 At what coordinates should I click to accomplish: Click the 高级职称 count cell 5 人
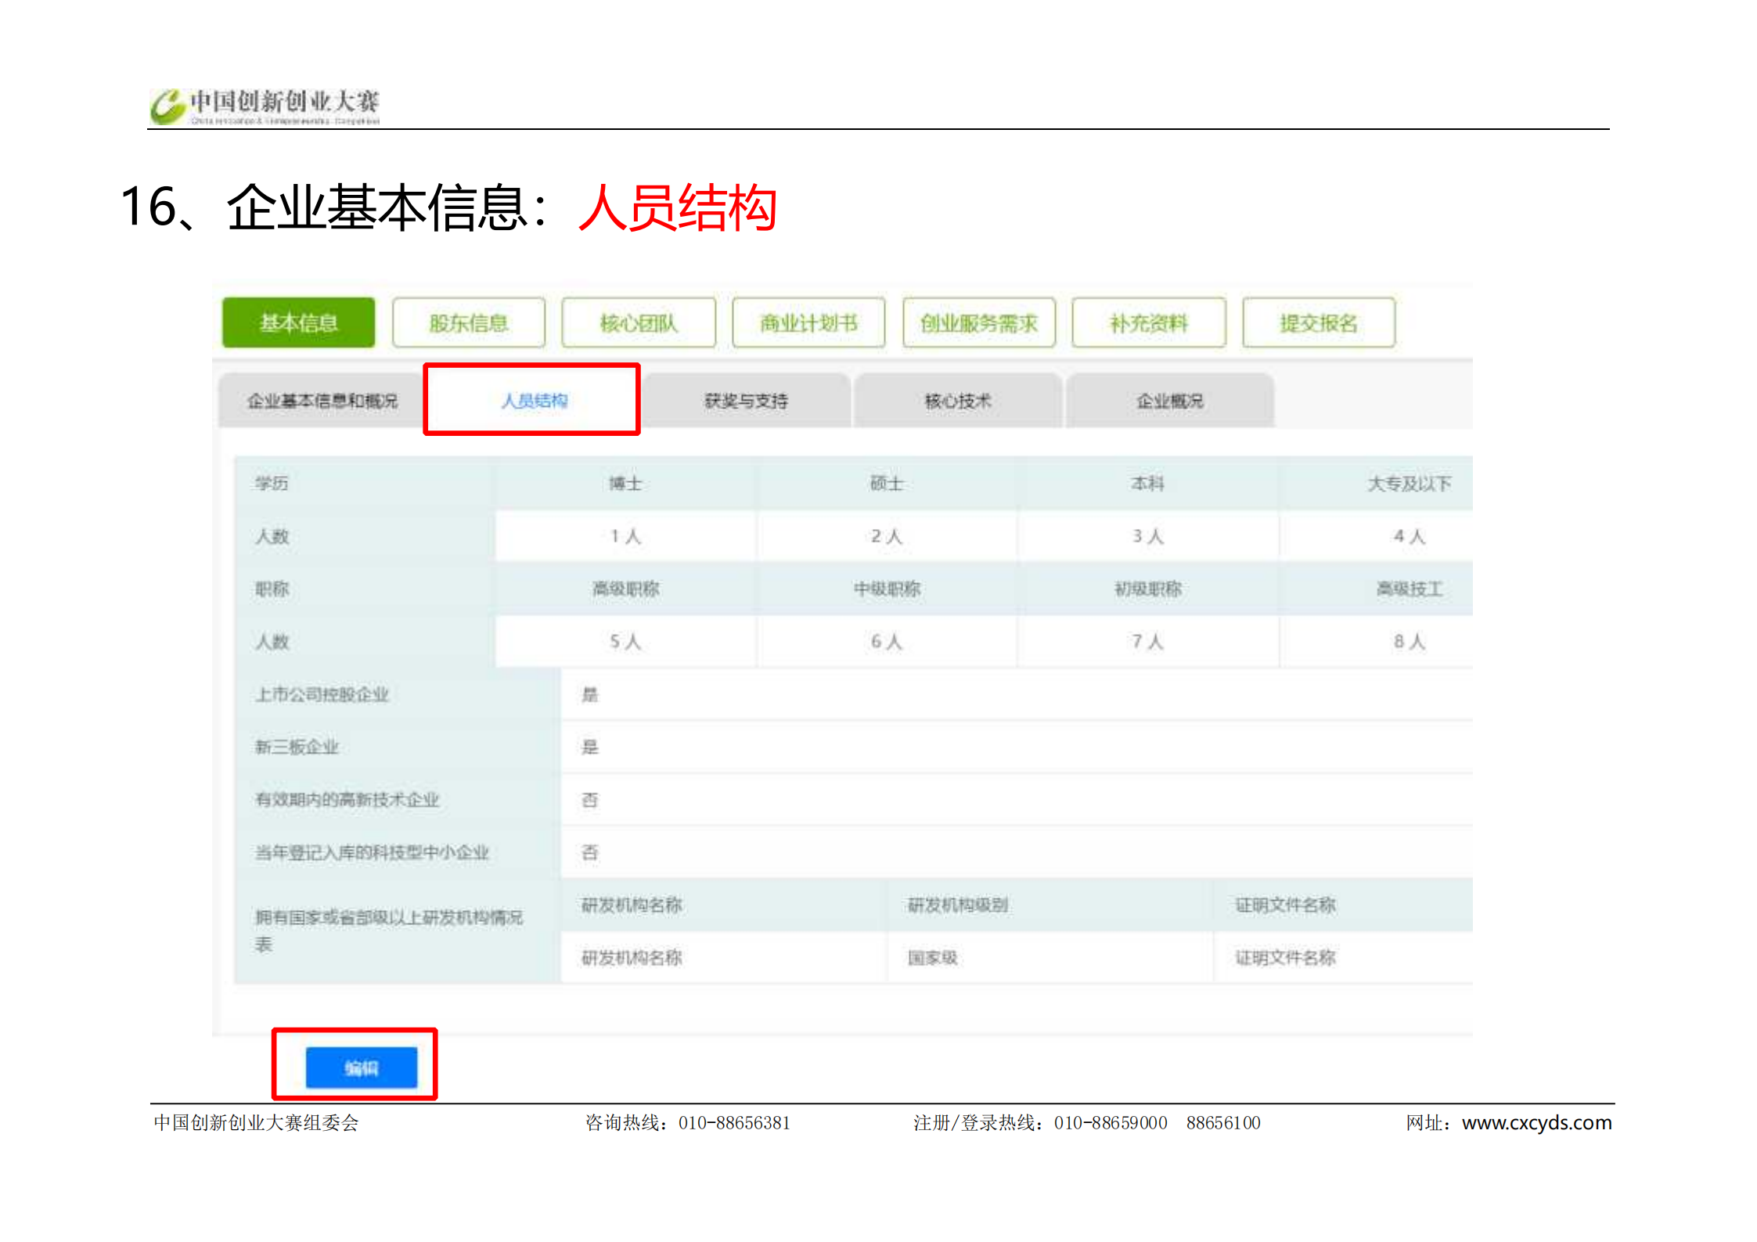point(625,642)
